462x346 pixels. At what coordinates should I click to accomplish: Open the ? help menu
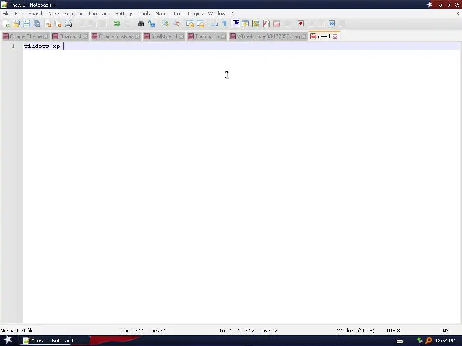tap(232, 14)
